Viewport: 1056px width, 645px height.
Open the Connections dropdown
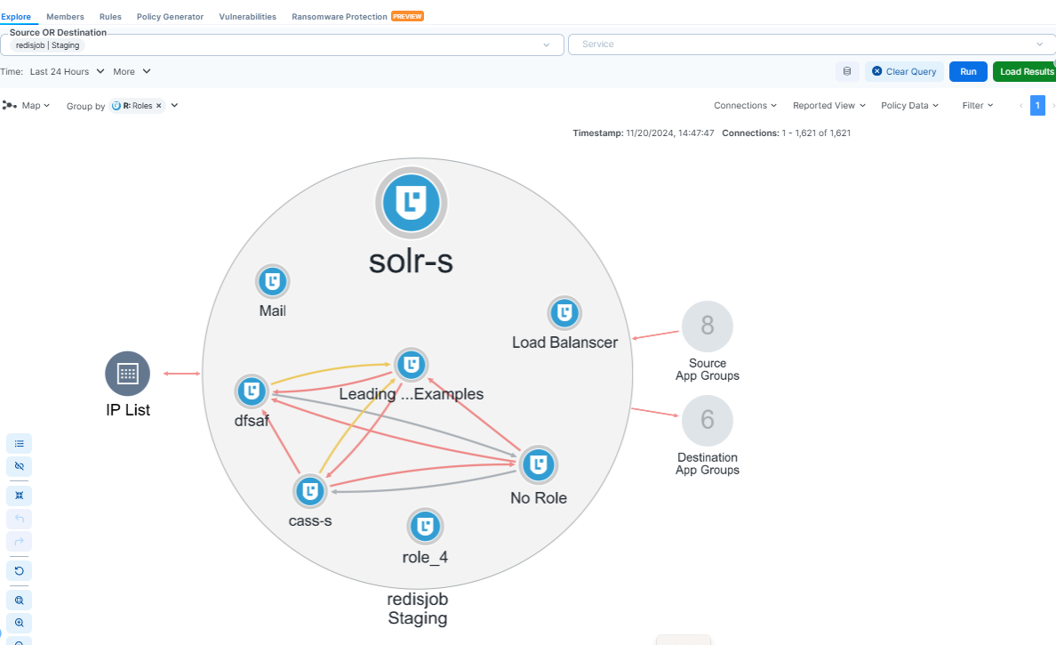point(745,106)
